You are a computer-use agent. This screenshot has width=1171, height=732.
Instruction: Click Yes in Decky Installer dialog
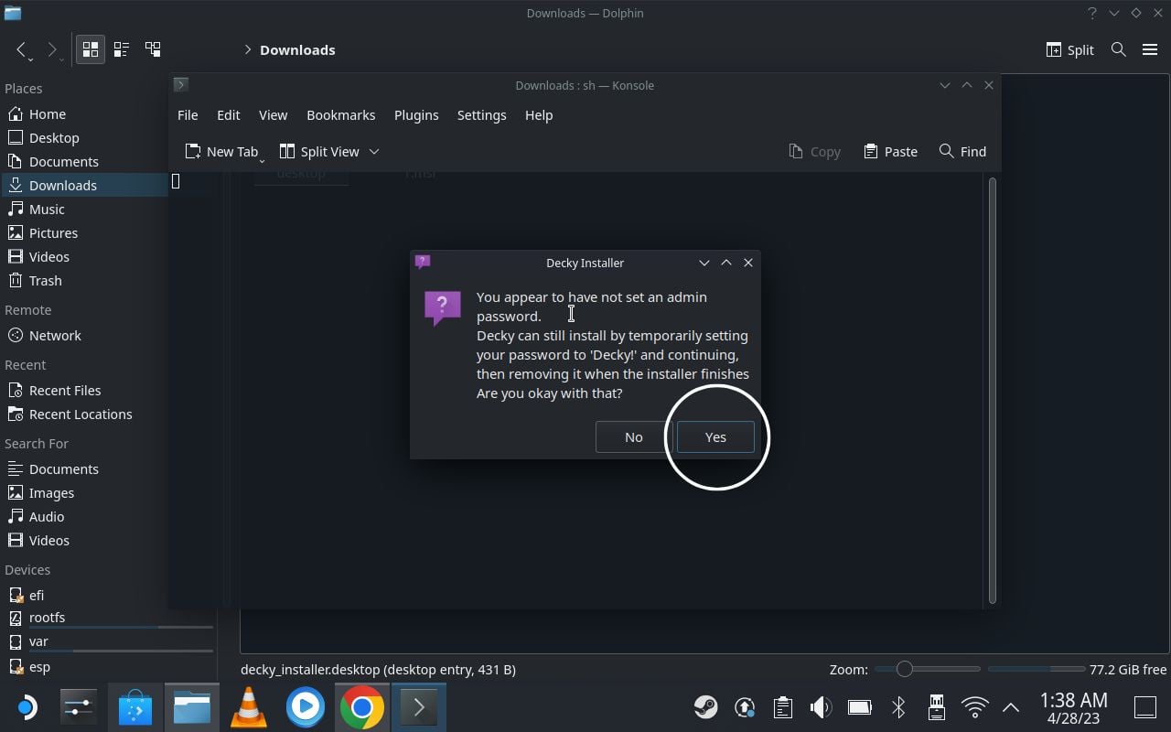click(715, 437)
